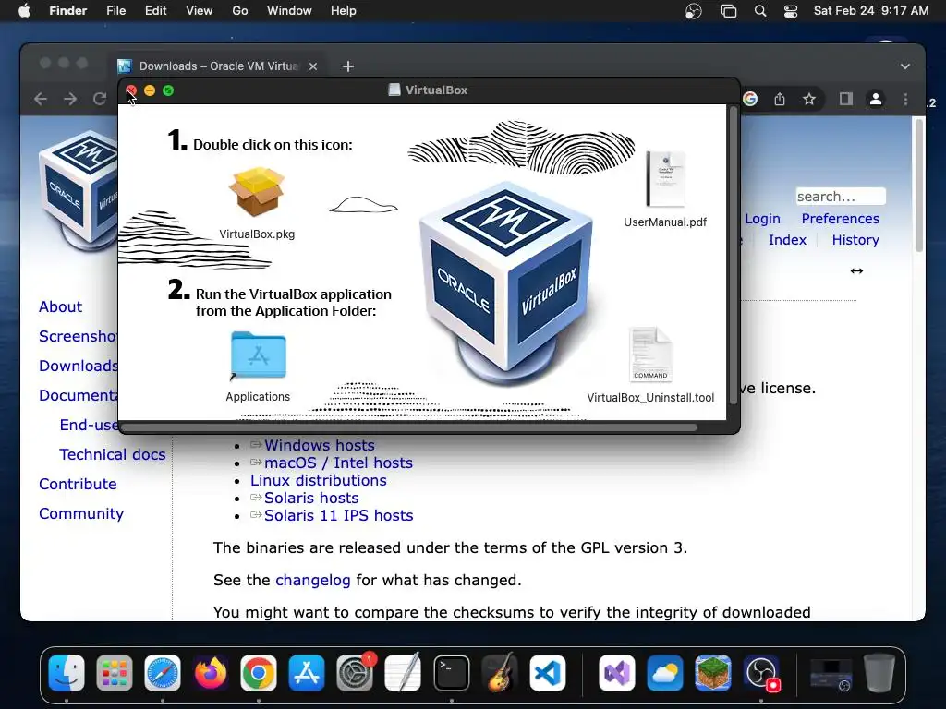
Task: Open the Index link on the webpage
Action: 787,240
